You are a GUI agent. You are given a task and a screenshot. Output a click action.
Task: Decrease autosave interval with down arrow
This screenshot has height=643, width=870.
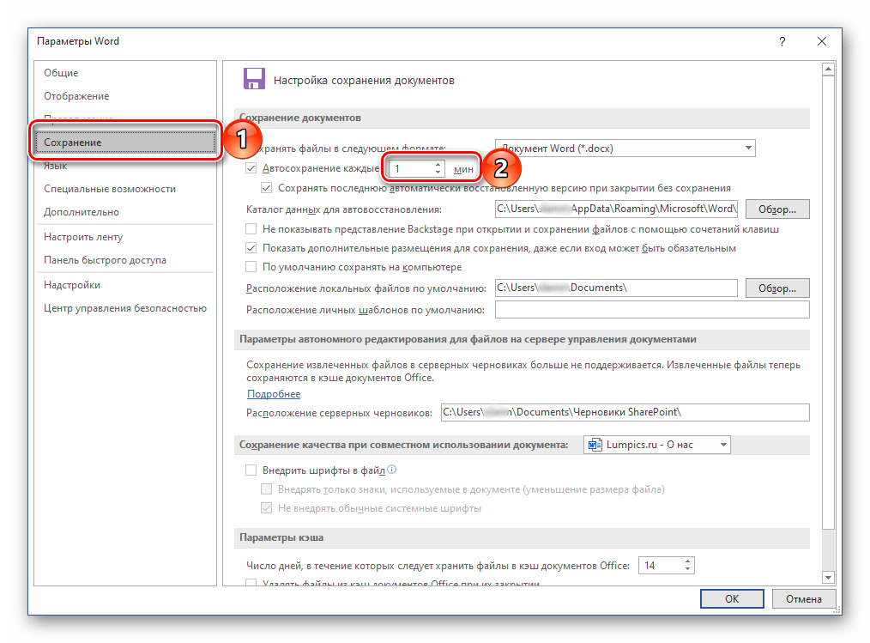(x=438, y=173)
